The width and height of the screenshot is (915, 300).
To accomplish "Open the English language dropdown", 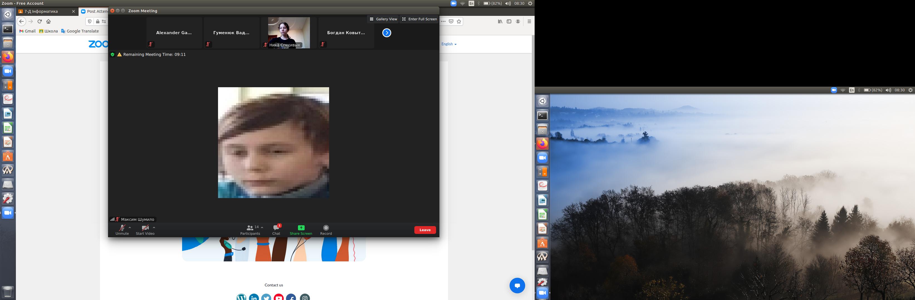I will pos(449,44).
